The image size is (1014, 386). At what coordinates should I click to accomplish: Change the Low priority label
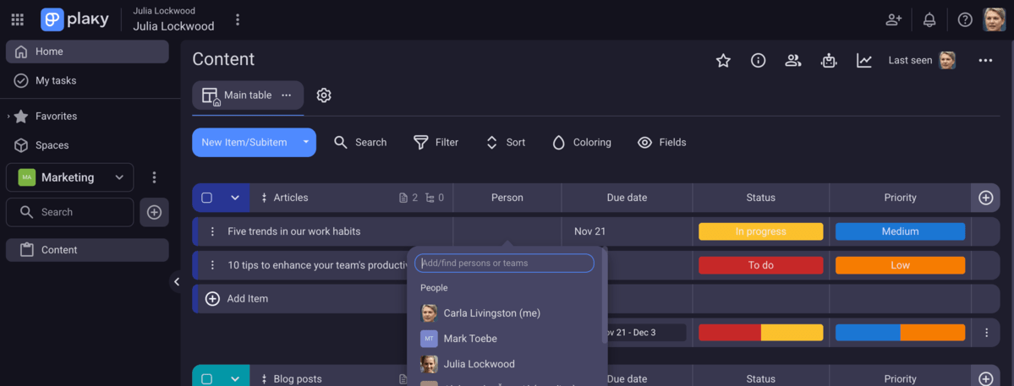pos(900,265)
